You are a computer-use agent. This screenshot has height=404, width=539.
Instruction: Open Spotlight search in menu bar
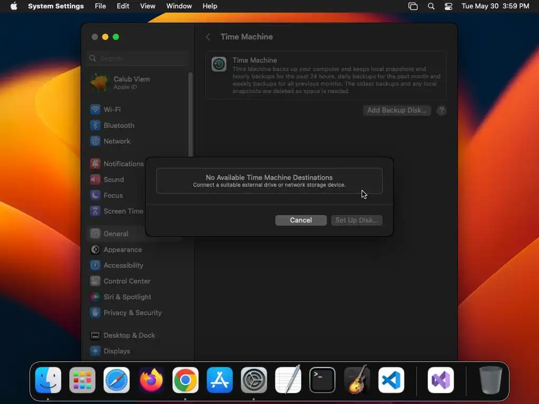431,6
